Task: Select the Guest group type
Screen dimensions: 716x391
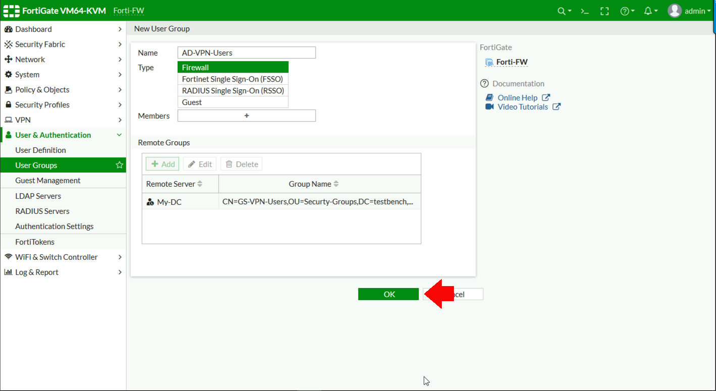Action: tap(233, 102)
